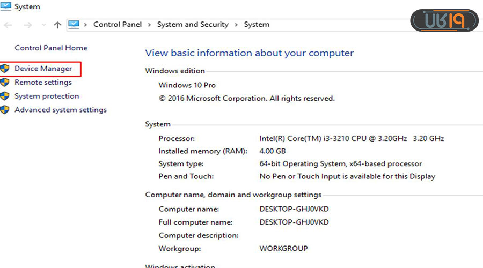This screenshot has width=483, height=268.
Task: Click the Back arrow navigation button
Action: pyautogui.click(x=8, y=25)
